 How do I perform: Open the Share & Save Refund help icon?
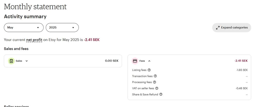click(x=161, y=94)
